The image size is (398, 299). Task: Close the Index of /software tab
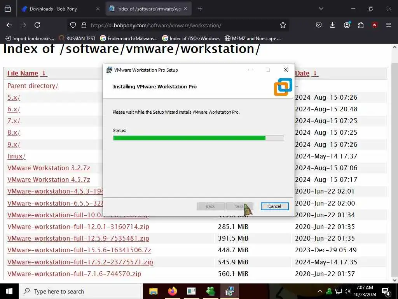185,9
